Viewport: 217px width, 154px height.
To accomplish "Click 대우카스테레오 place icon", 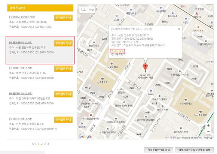I will 159,96.
